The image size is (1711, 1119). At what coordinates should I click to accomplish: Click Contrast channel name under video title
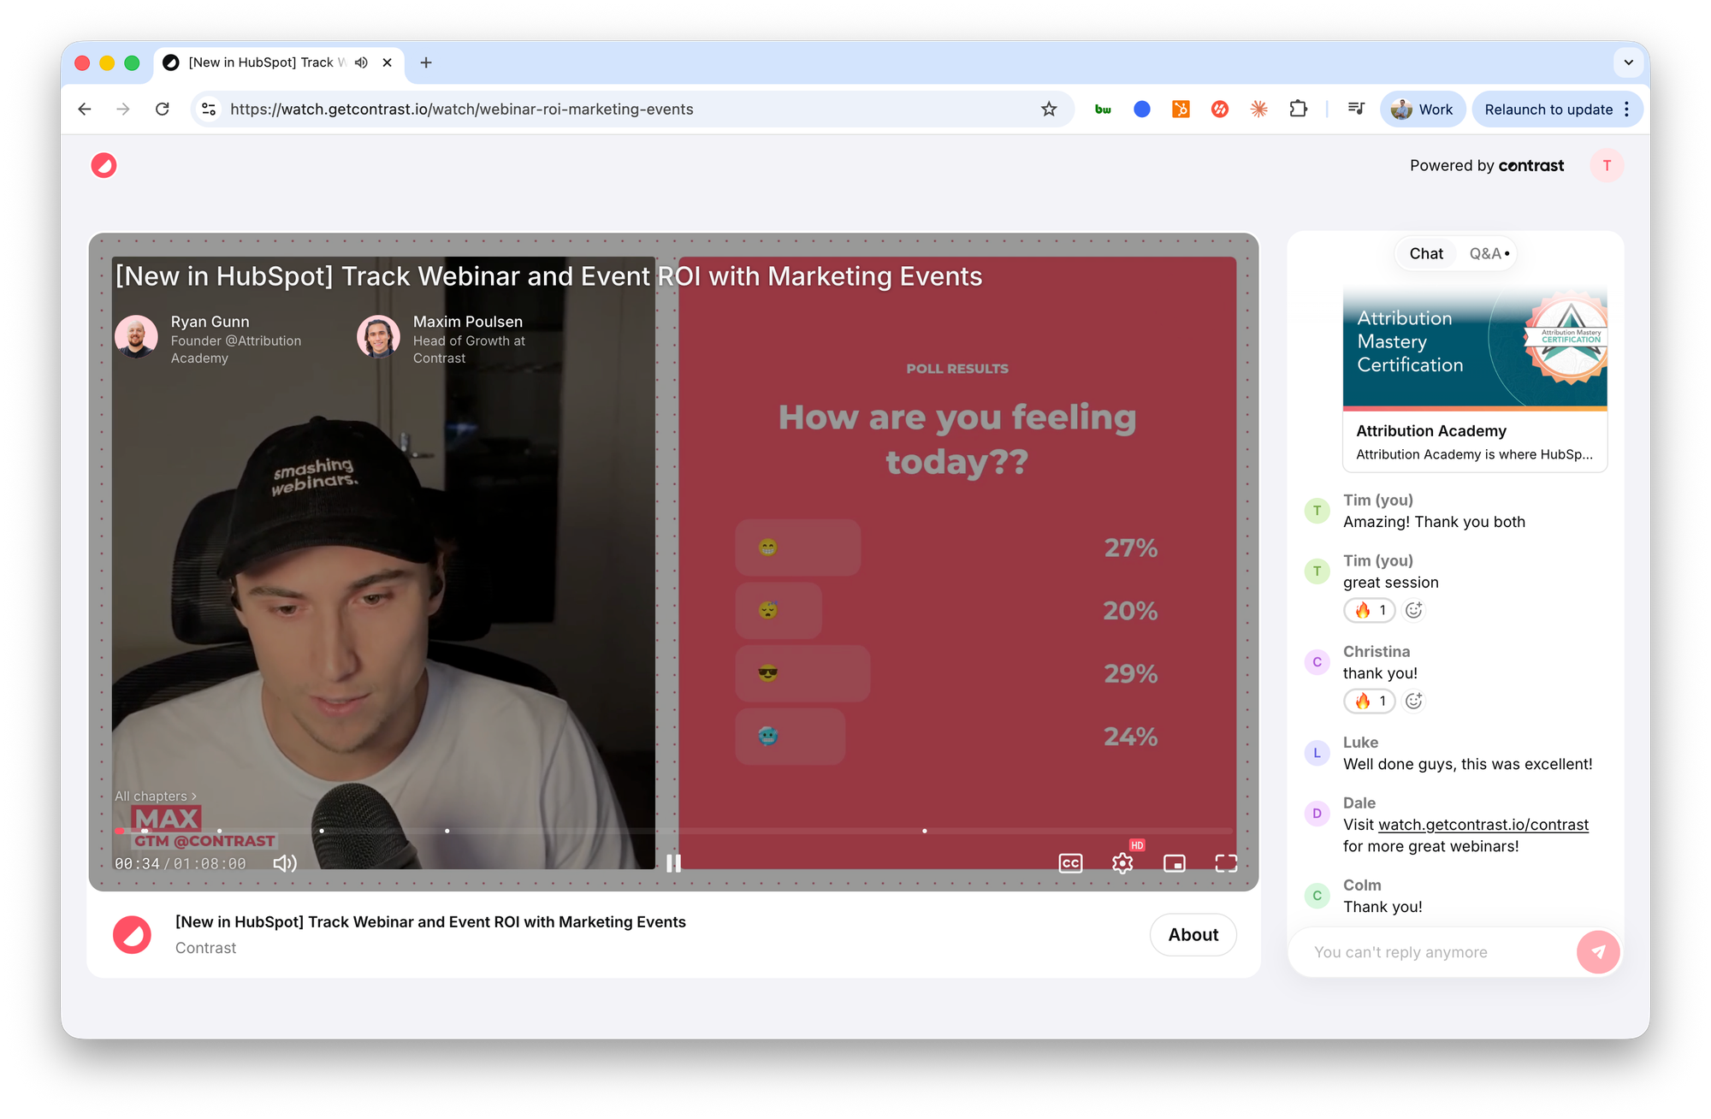click(205, 948)
